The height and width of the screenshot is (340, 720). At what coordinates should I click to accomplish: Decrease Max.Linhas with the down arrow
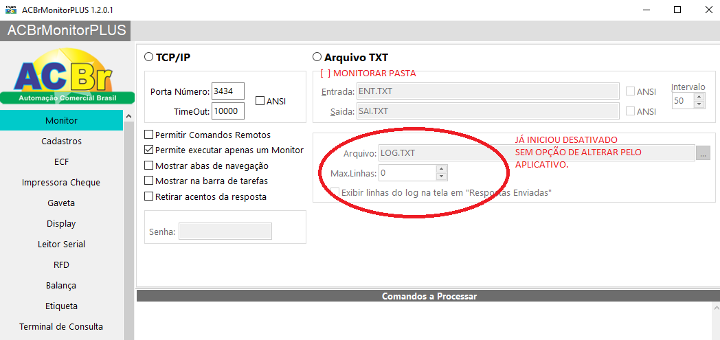(x=441, y=177)
